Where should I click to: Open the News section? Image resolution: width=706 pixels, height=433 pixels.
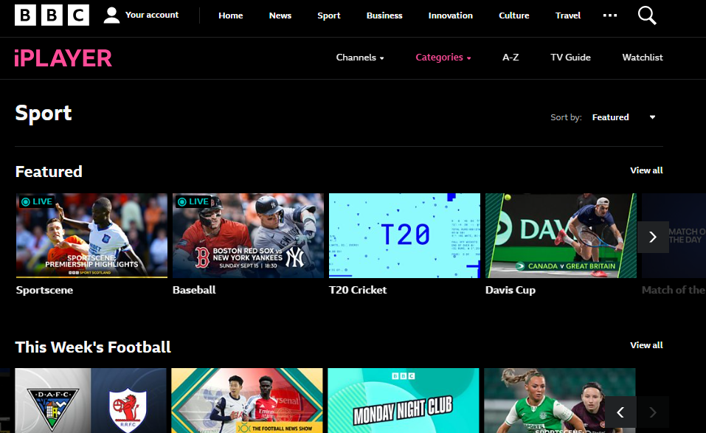[x=280, y=15]
